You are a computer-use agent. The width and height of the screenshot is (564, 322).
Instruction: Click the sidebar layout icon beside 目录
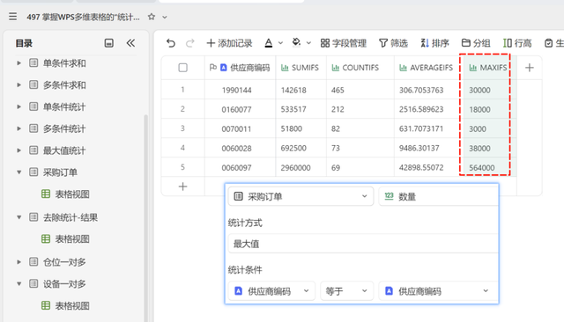pyautogui.click(x=109, y=43)
